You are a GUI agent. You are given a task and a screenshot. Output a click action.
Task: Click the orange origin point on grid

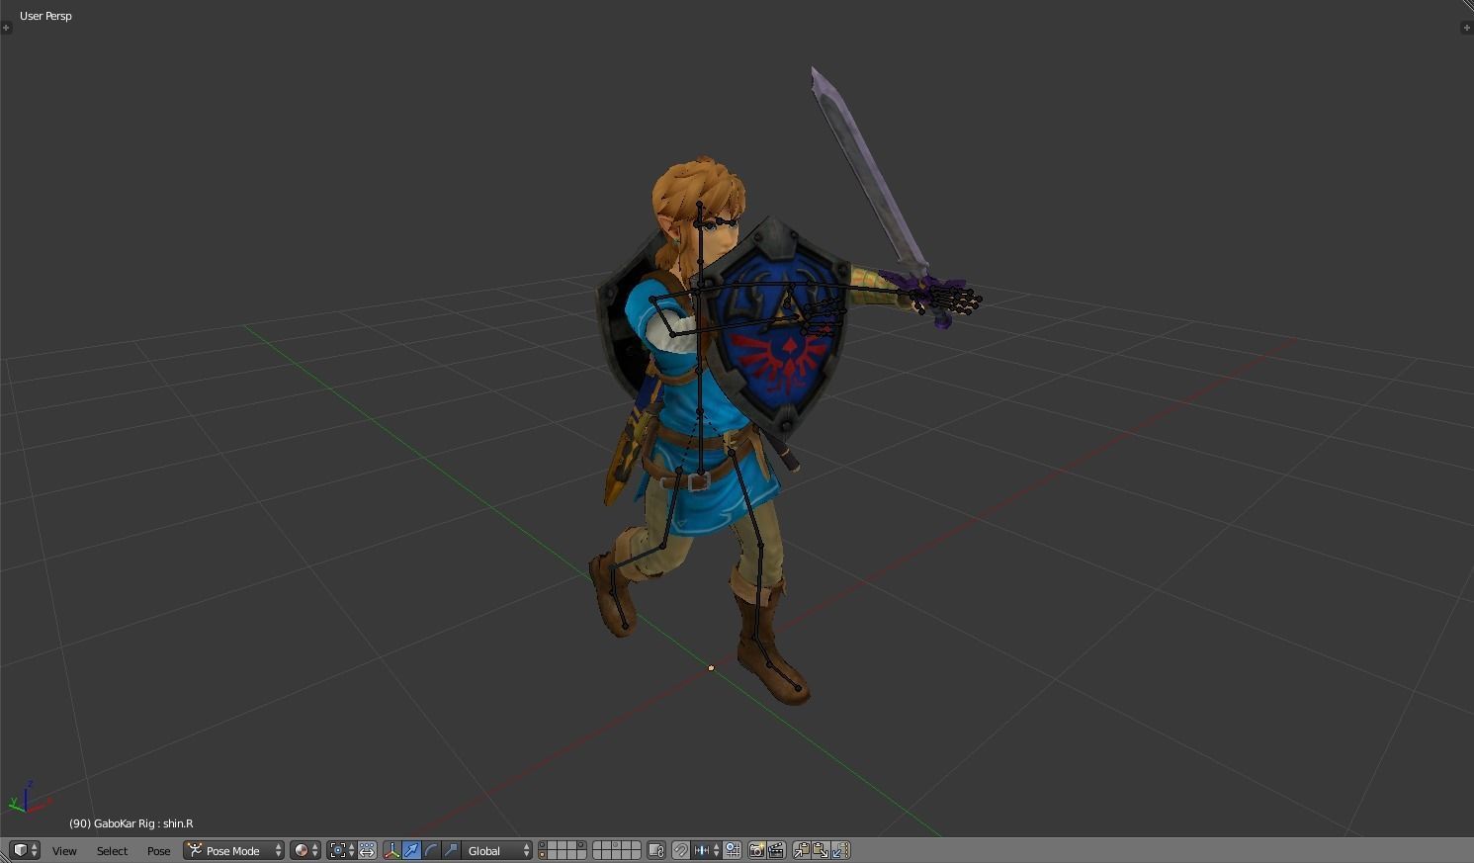[711, 668]
